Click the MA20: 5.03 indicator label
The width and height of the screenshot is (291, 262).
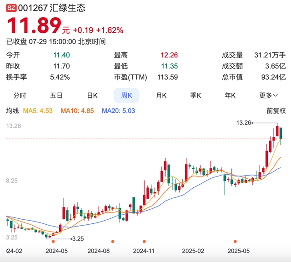coord(118,111)
